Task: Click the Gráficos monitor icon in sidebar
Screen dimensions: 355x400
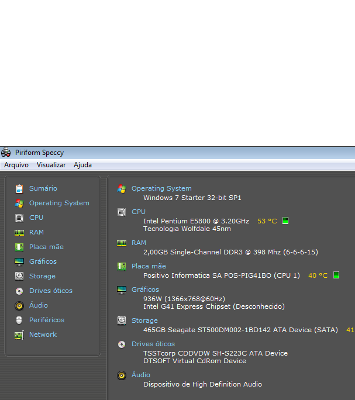Action: 19,262
